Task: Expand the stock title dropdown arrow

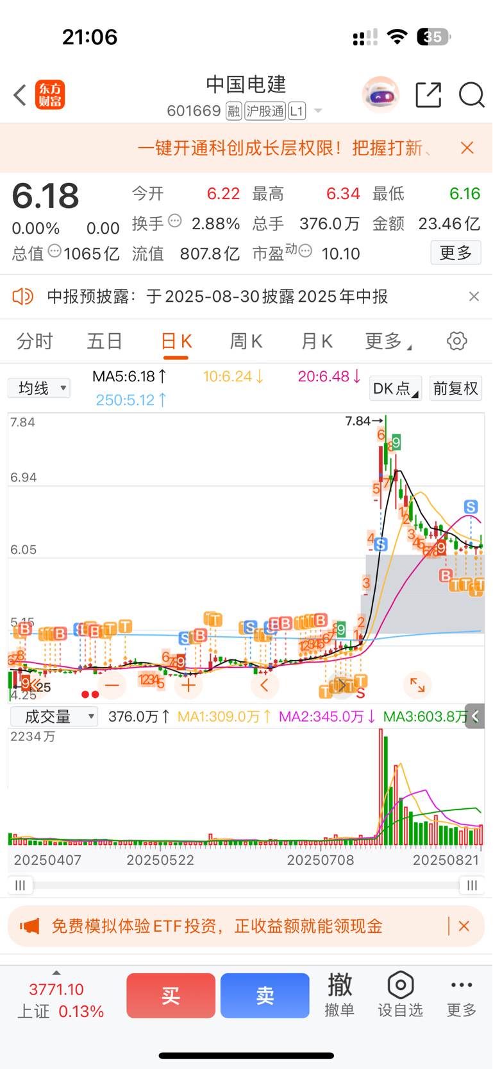Action: (318, 112)
